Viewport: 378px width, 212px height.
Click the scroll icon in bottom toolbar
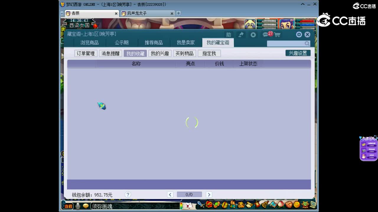tap(250, 204)
